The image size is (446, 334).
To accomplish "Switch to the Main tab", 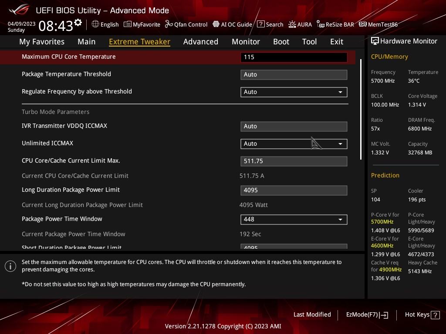I will click(87, 42).
